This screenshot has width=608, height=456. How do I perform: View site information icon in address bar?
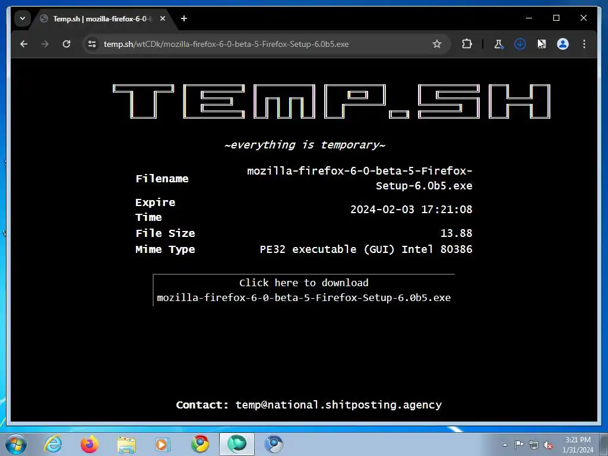(92, 44)
